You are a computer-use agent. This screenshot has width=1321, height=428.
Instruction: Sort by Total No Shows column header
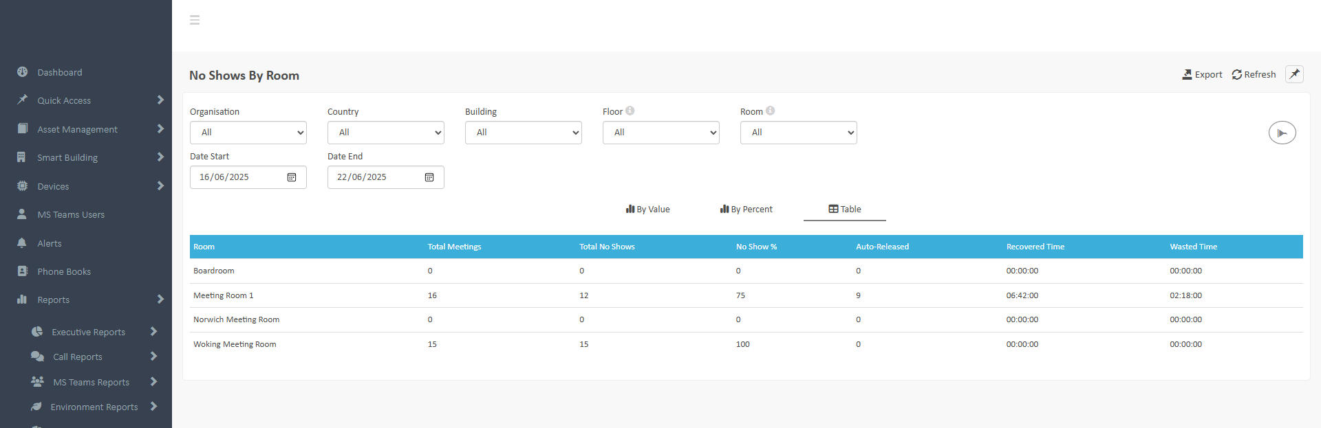(607, 247)
